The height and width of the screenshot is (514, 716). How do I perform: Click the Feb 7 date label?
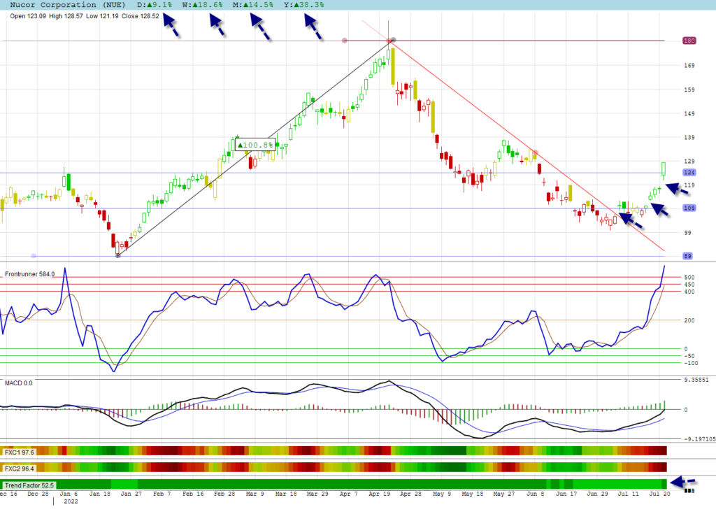click(x=162, y=494)
